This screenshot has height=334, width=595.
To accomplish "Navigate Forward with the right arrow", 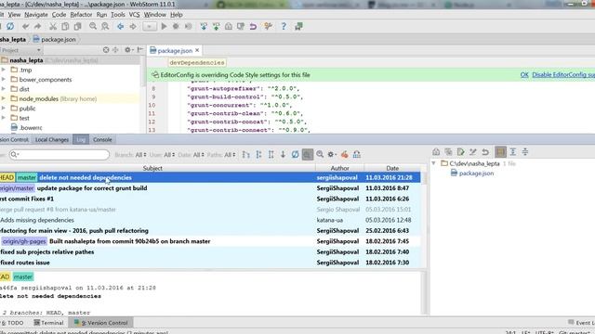I will pos(133,27).
